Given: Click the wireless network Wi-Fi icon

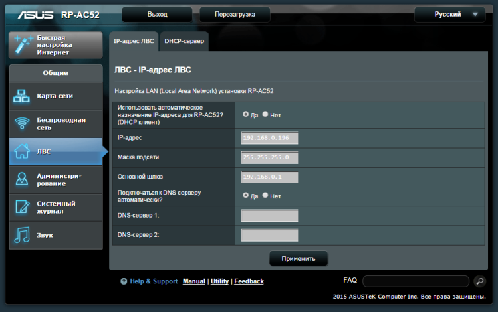Looking at the screenshot, I should 22,123.
